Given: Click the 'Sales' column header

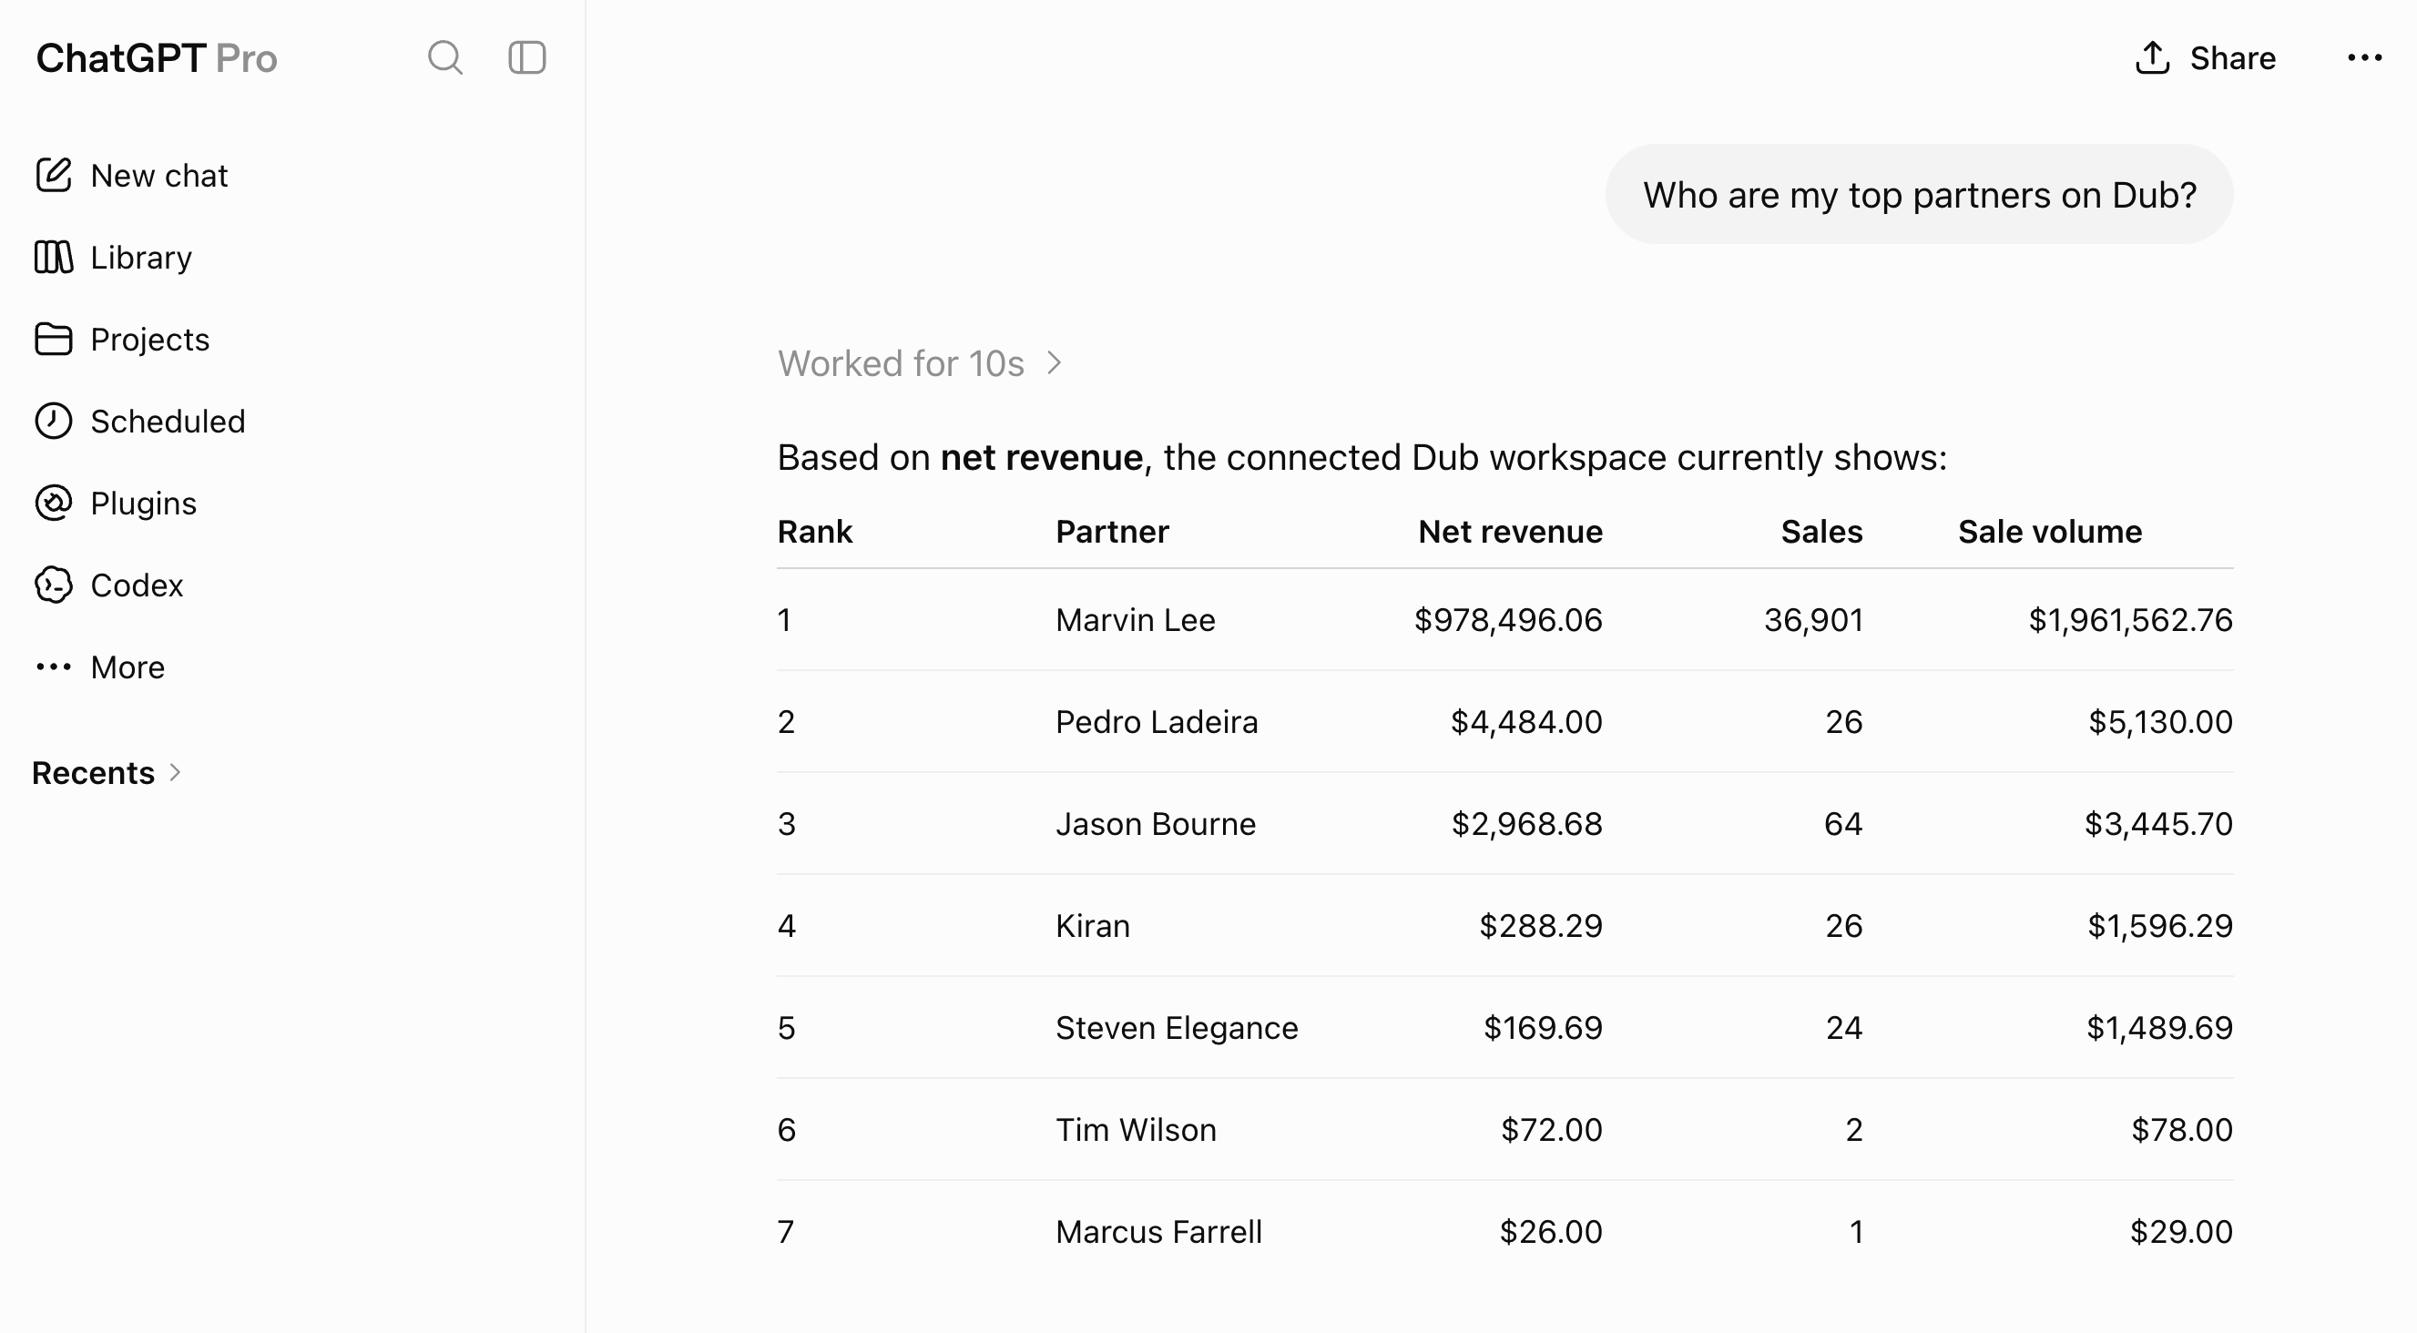Looking at the screenshot, I should (1821, 532).
